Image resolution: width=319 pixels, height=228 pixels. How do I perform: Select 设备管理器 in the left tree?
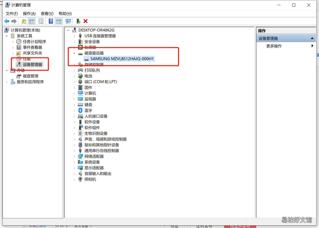(x=32, y=65)
